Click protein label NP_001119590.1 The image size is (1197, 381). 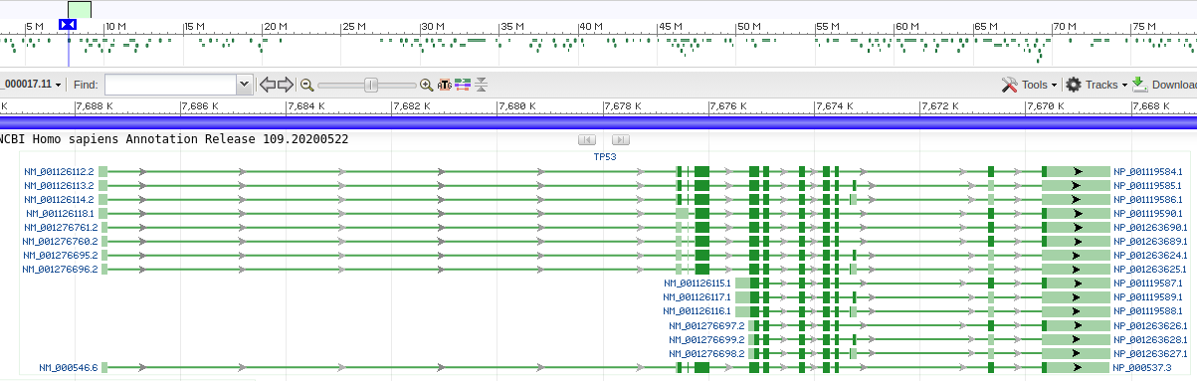tap(1147, 214)
